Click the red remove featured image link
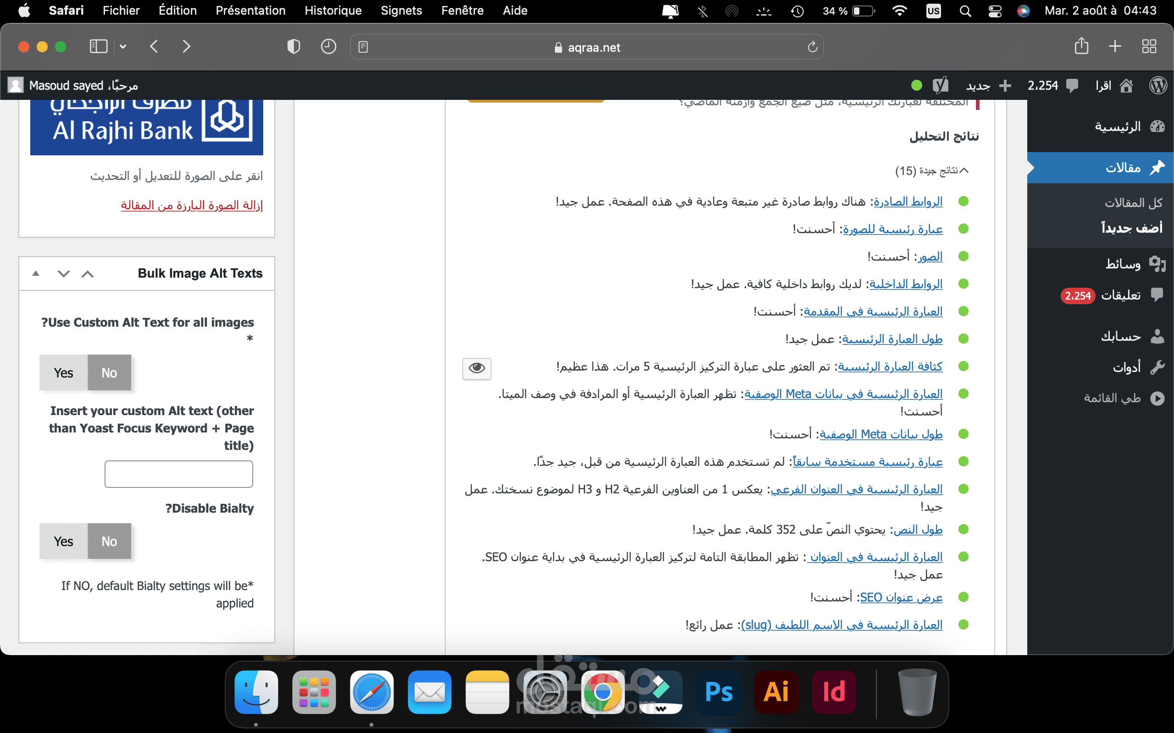1174x733 pixels. tap(192, 205)
